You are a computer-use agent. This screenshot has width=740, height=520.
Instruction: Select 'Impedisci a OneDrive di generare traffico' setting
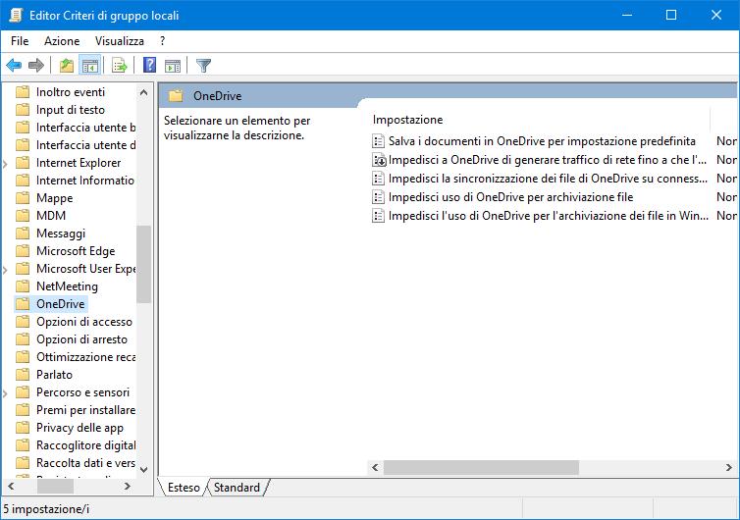(x=548, y=160)
